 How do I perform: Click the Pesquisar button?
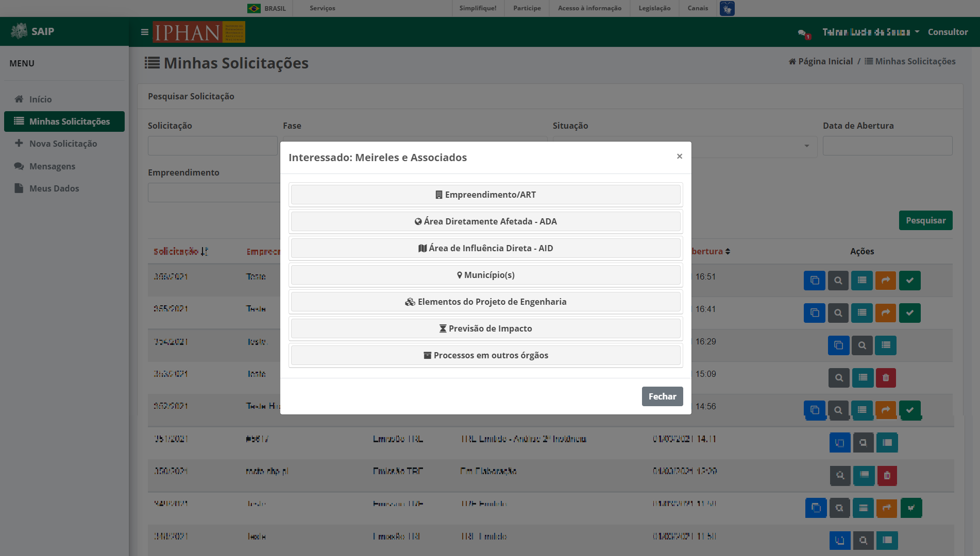[926, 220]
